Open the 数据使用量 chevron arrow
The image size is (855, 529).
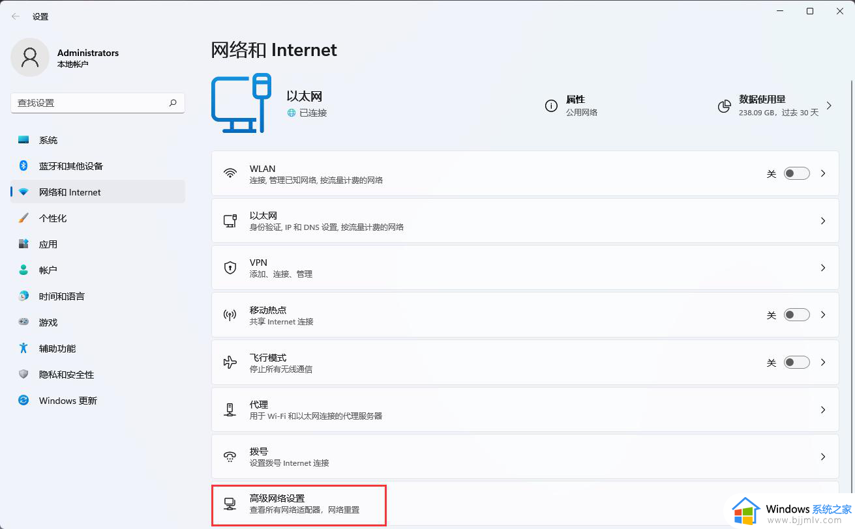[x=829, y=106]
